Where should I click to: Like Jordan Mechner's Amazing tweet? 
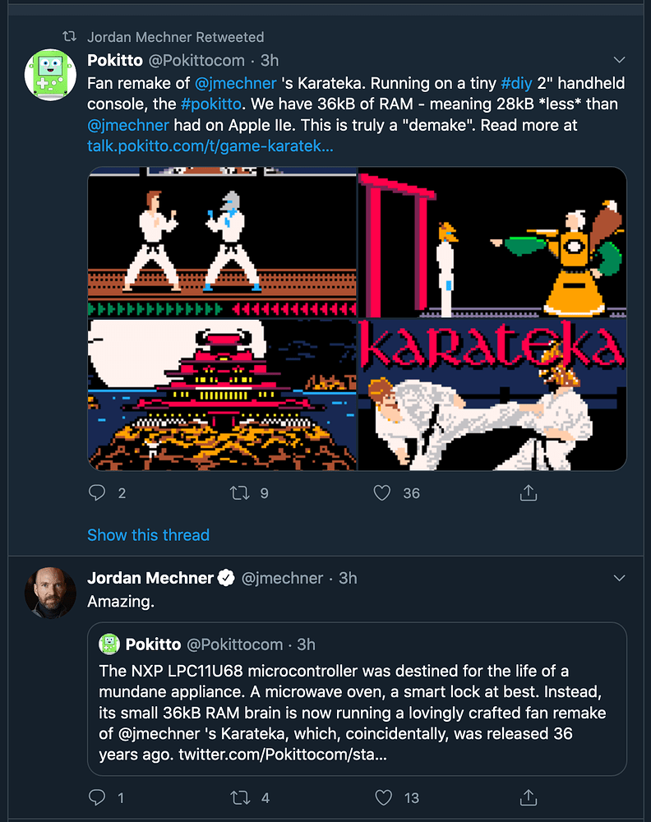pyautogui.click(x=381, y=797)
